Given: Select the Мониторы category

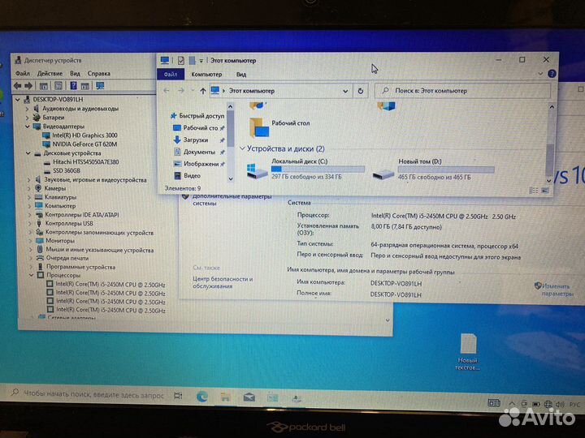Looking at the screenshot, I should [60, 241].
